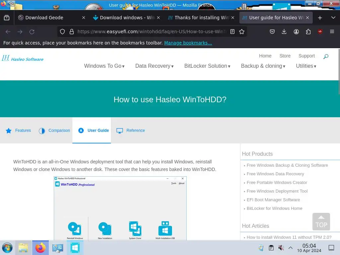
Task: Toggle reader view icon
Action: 232,32
